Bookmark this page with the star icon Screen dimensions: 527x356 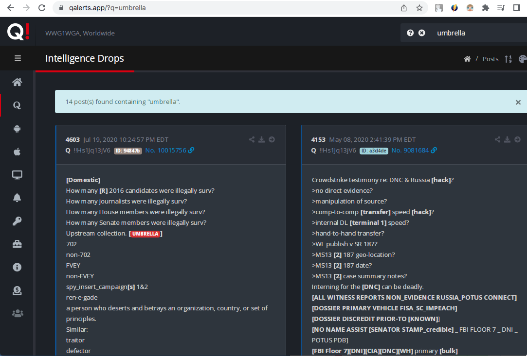419,8
